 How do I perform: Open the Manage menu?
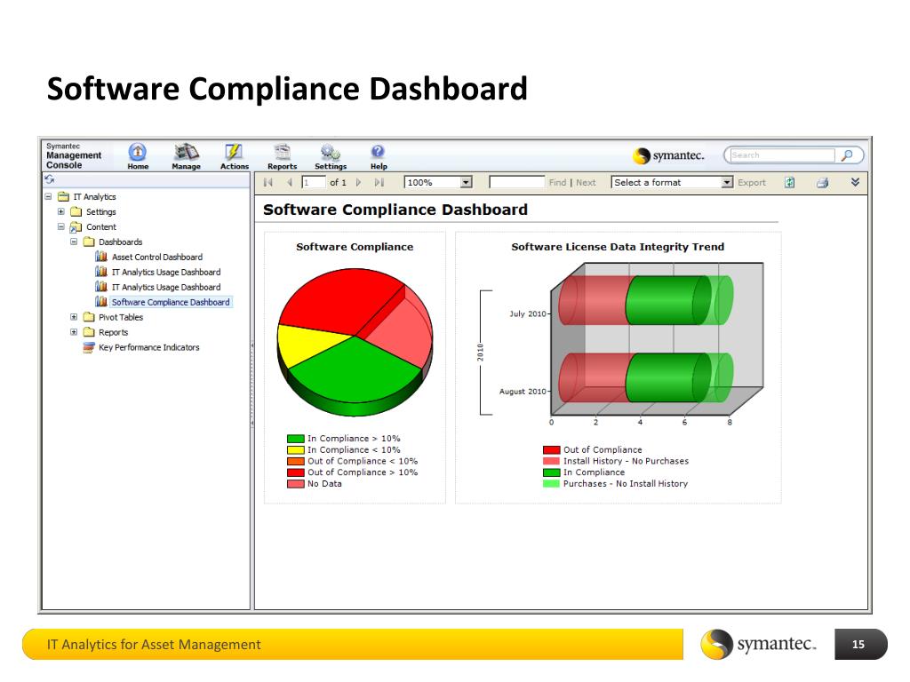coord(186,156)
